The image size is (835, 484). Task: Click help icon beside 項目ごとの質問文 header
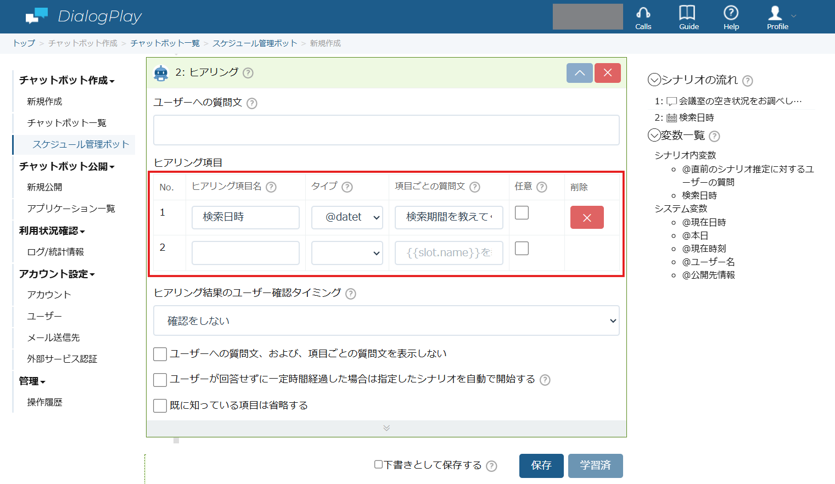[475, 187]
